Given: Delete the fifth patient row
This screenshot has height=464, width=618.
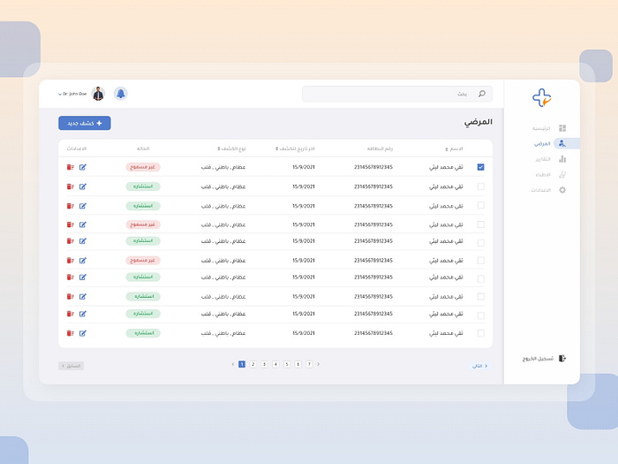Looking at the screenshot, I should 70,241.
